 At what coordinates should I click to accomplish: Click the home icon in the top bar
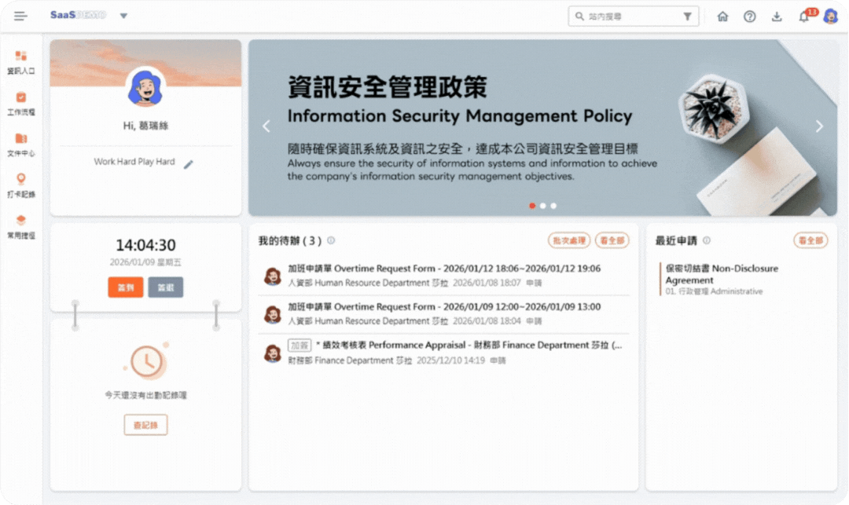click(x=722, y=16)
